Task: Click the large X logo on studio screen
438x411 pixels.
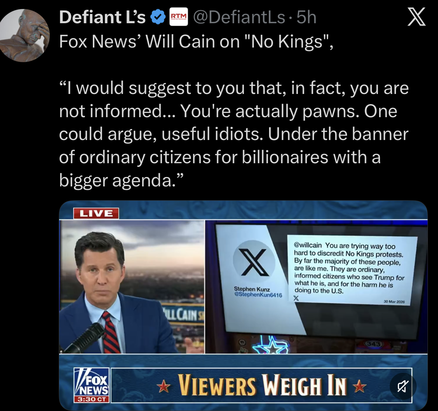Action: pos(254,262)
